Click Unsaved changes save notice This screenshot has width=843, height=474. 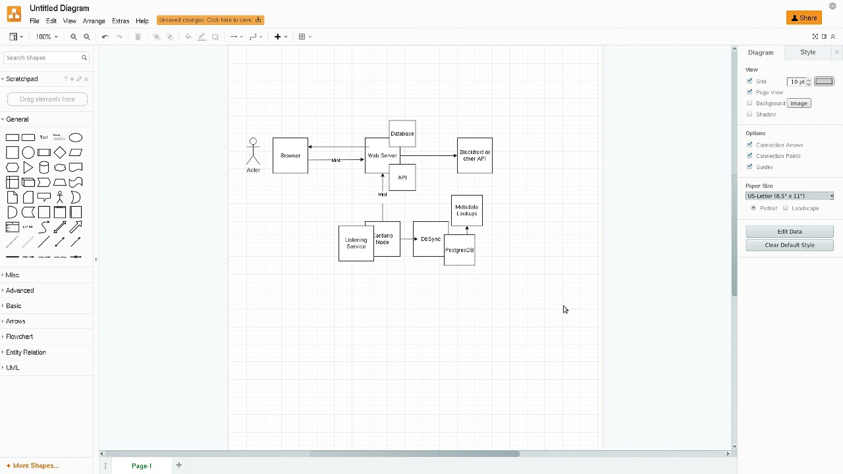pos(210,20)
